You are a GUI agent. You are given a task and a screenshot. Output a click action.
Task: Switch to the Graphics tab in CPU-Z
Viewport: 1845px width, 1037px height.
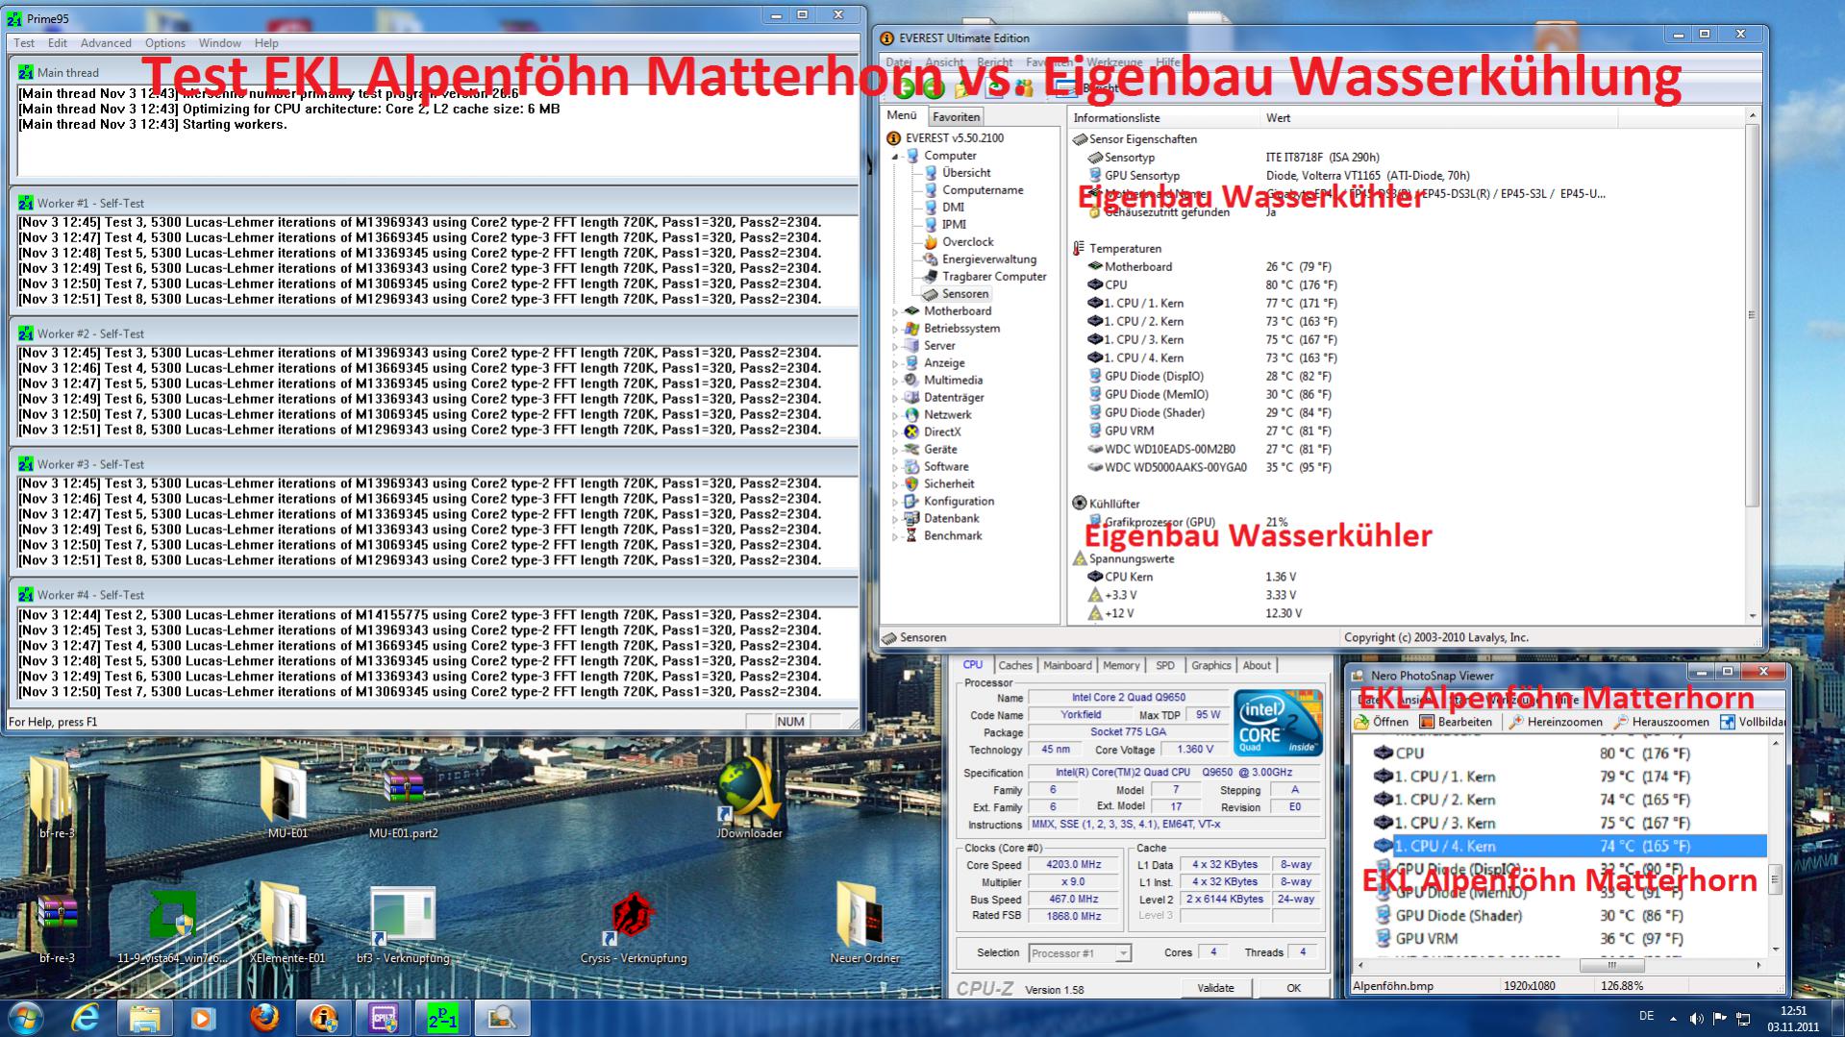[1211, 665]
